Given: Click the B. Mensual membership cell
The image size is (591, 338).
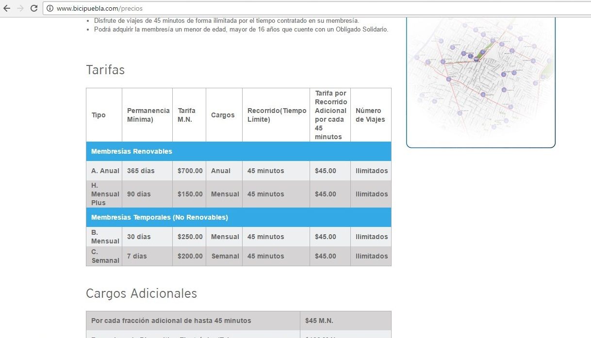Looking at the screenshot, I should (104, 237).
